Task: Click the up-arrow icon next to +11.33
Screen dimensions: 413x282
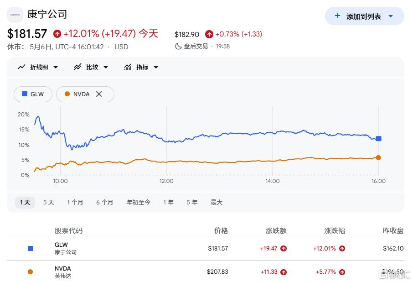Action: pos(284,272)
